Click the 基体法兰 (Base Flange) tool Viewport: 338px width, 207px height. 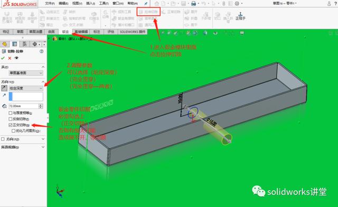pos(7,17)
